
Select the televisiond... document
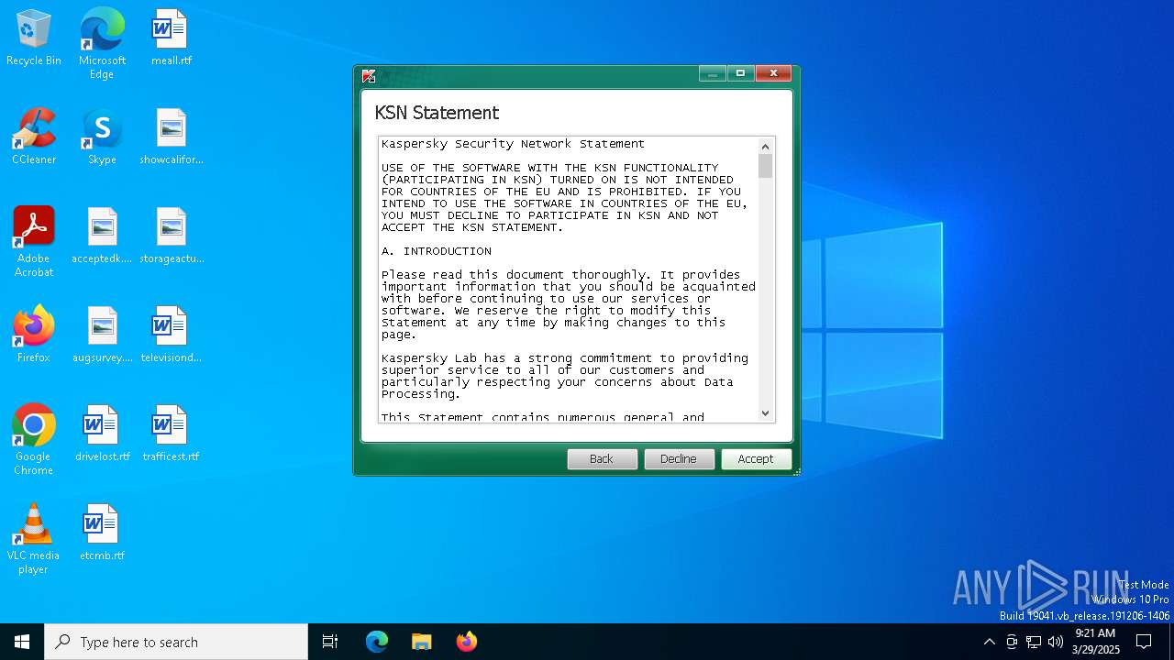pos(171,335)
